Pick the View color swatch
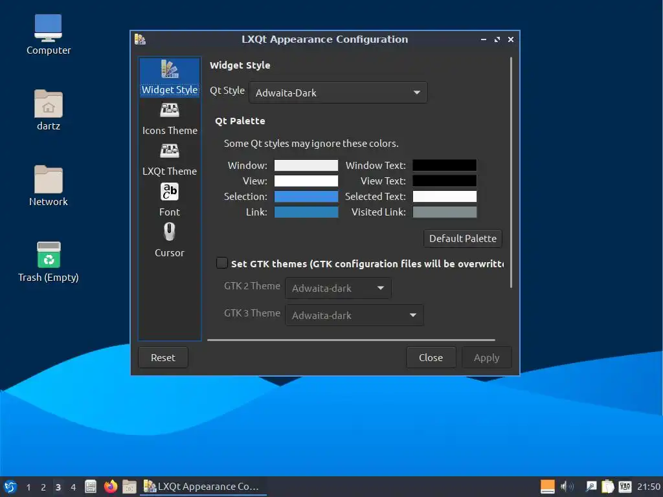The height and width of the screenshot is (497, 663). 306,181
